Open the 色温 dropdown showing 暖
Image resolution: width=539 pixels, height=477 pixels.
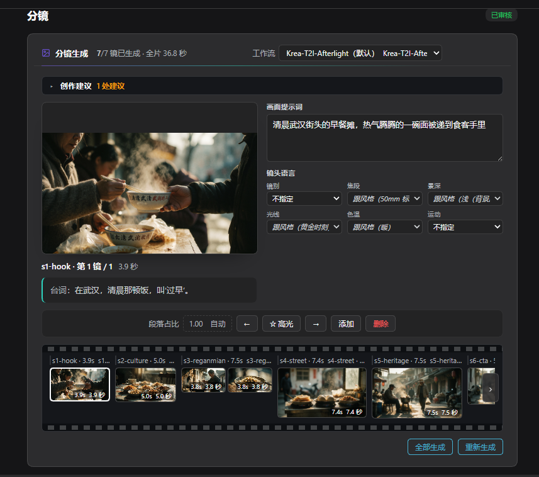(385, 227)
